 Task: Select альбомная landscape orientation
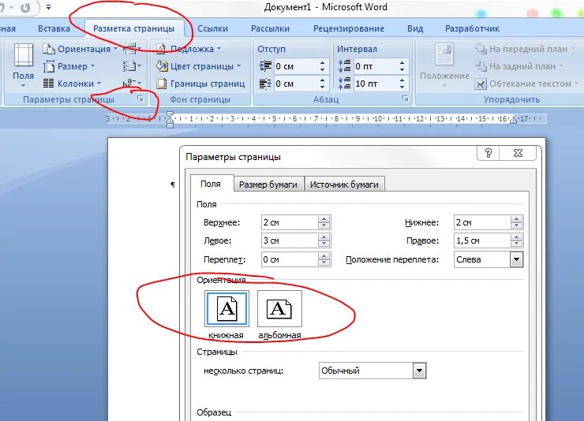pos(279,308)
